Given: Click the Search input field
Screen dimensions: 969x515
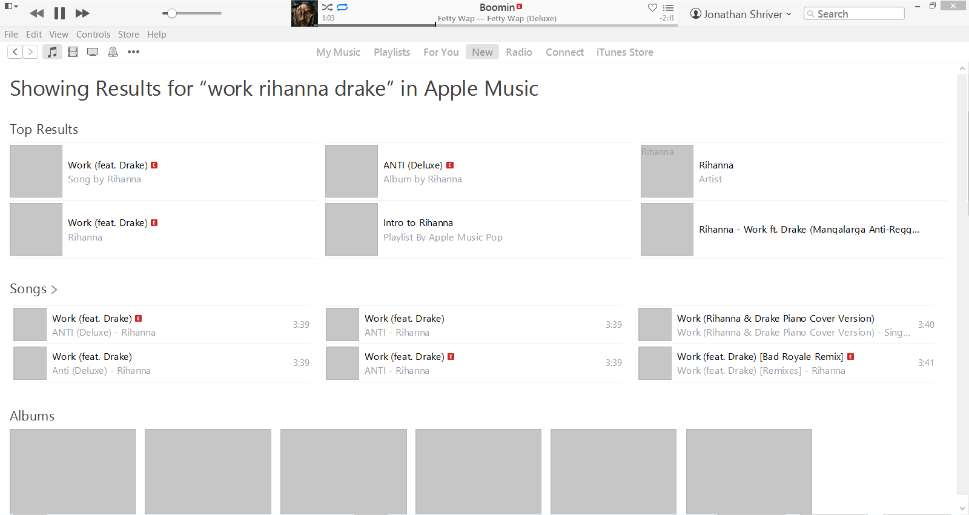Looking at the screenshot, I should [854, 13].
